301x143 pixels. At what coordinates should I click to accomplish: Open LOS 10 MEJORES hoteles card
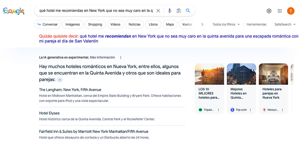pyautogui.click(x=209, y=93)
